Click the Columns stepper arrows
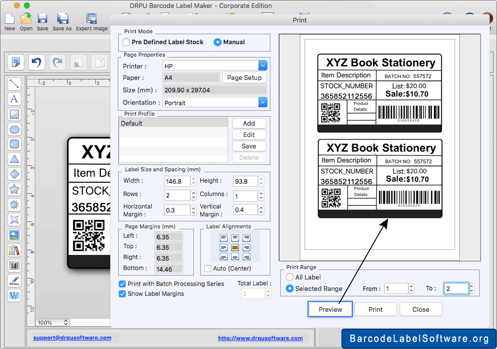Viewport: 497px width, 349px height. coord(261,196)
